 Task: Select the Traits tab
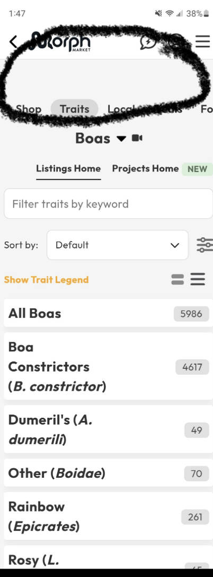[x=75, y=109]
